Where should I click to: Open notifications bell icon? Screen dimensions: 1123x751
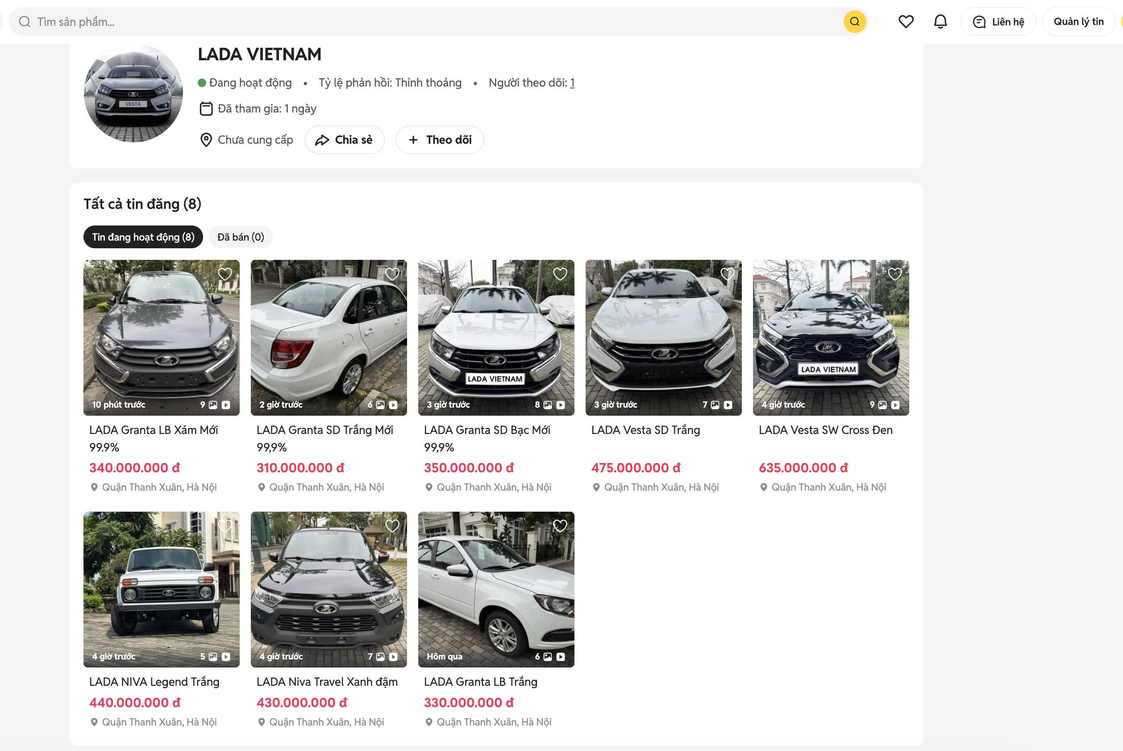[x=940, y=21]
